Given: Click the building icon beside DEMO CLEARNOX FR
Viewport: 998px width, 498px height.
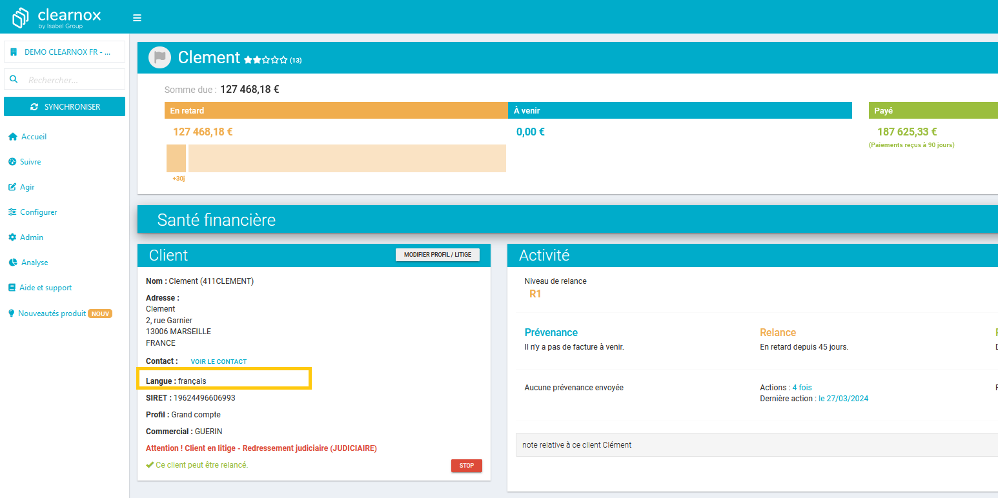Looking at the screenshot, I should click(x=14, y=52).
